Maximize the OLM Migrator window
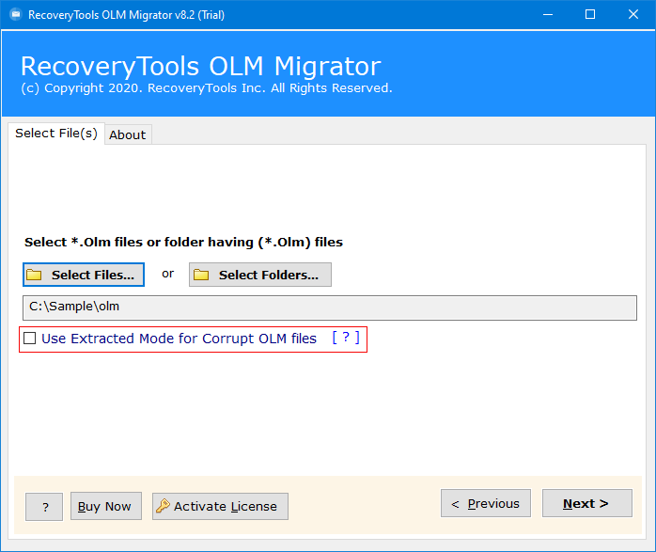 point(590,14)
